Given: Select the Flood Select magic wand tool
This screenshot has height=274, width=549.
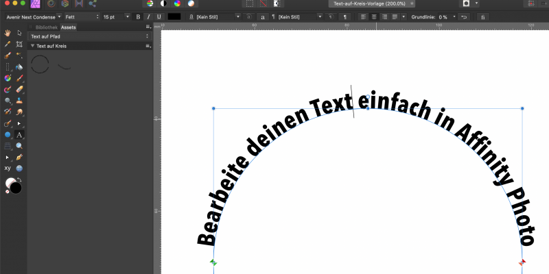Looking at the screenshot, I should [x=19, y=55].
